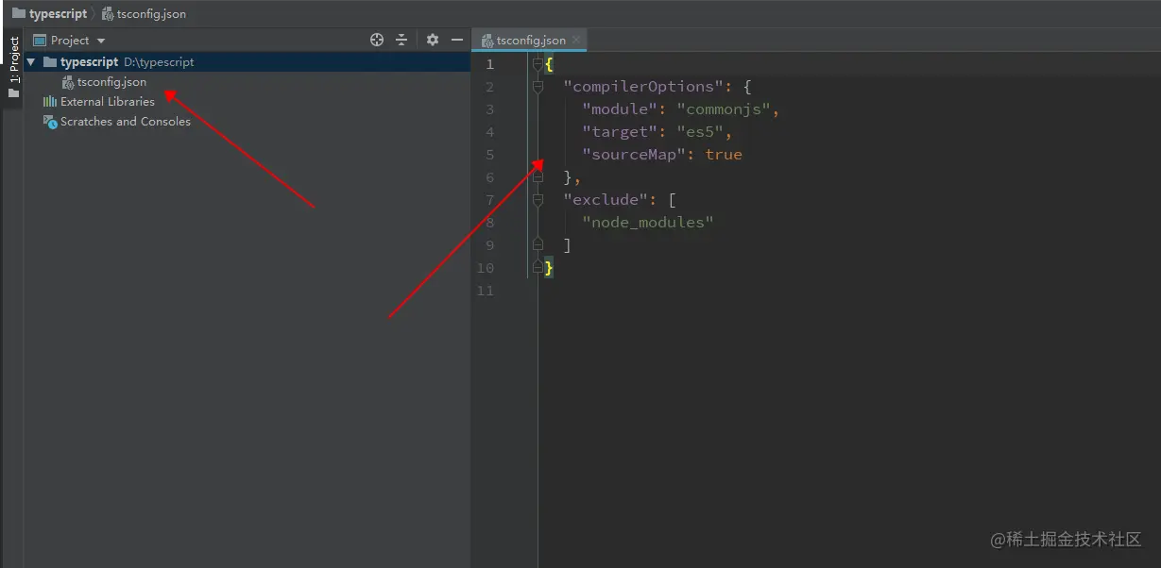Switch to the tsconfig.json editor tab
This screenshot has width=1161, height=568.
click(x=529, y=41)
